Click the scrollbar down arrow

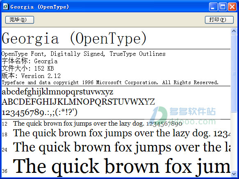click(x=234, y=174)
